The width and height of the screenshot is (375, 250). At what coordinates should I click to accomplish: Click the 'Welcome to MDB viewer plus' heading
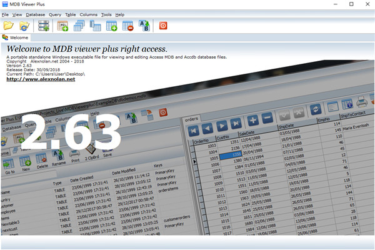coord(87,49)
